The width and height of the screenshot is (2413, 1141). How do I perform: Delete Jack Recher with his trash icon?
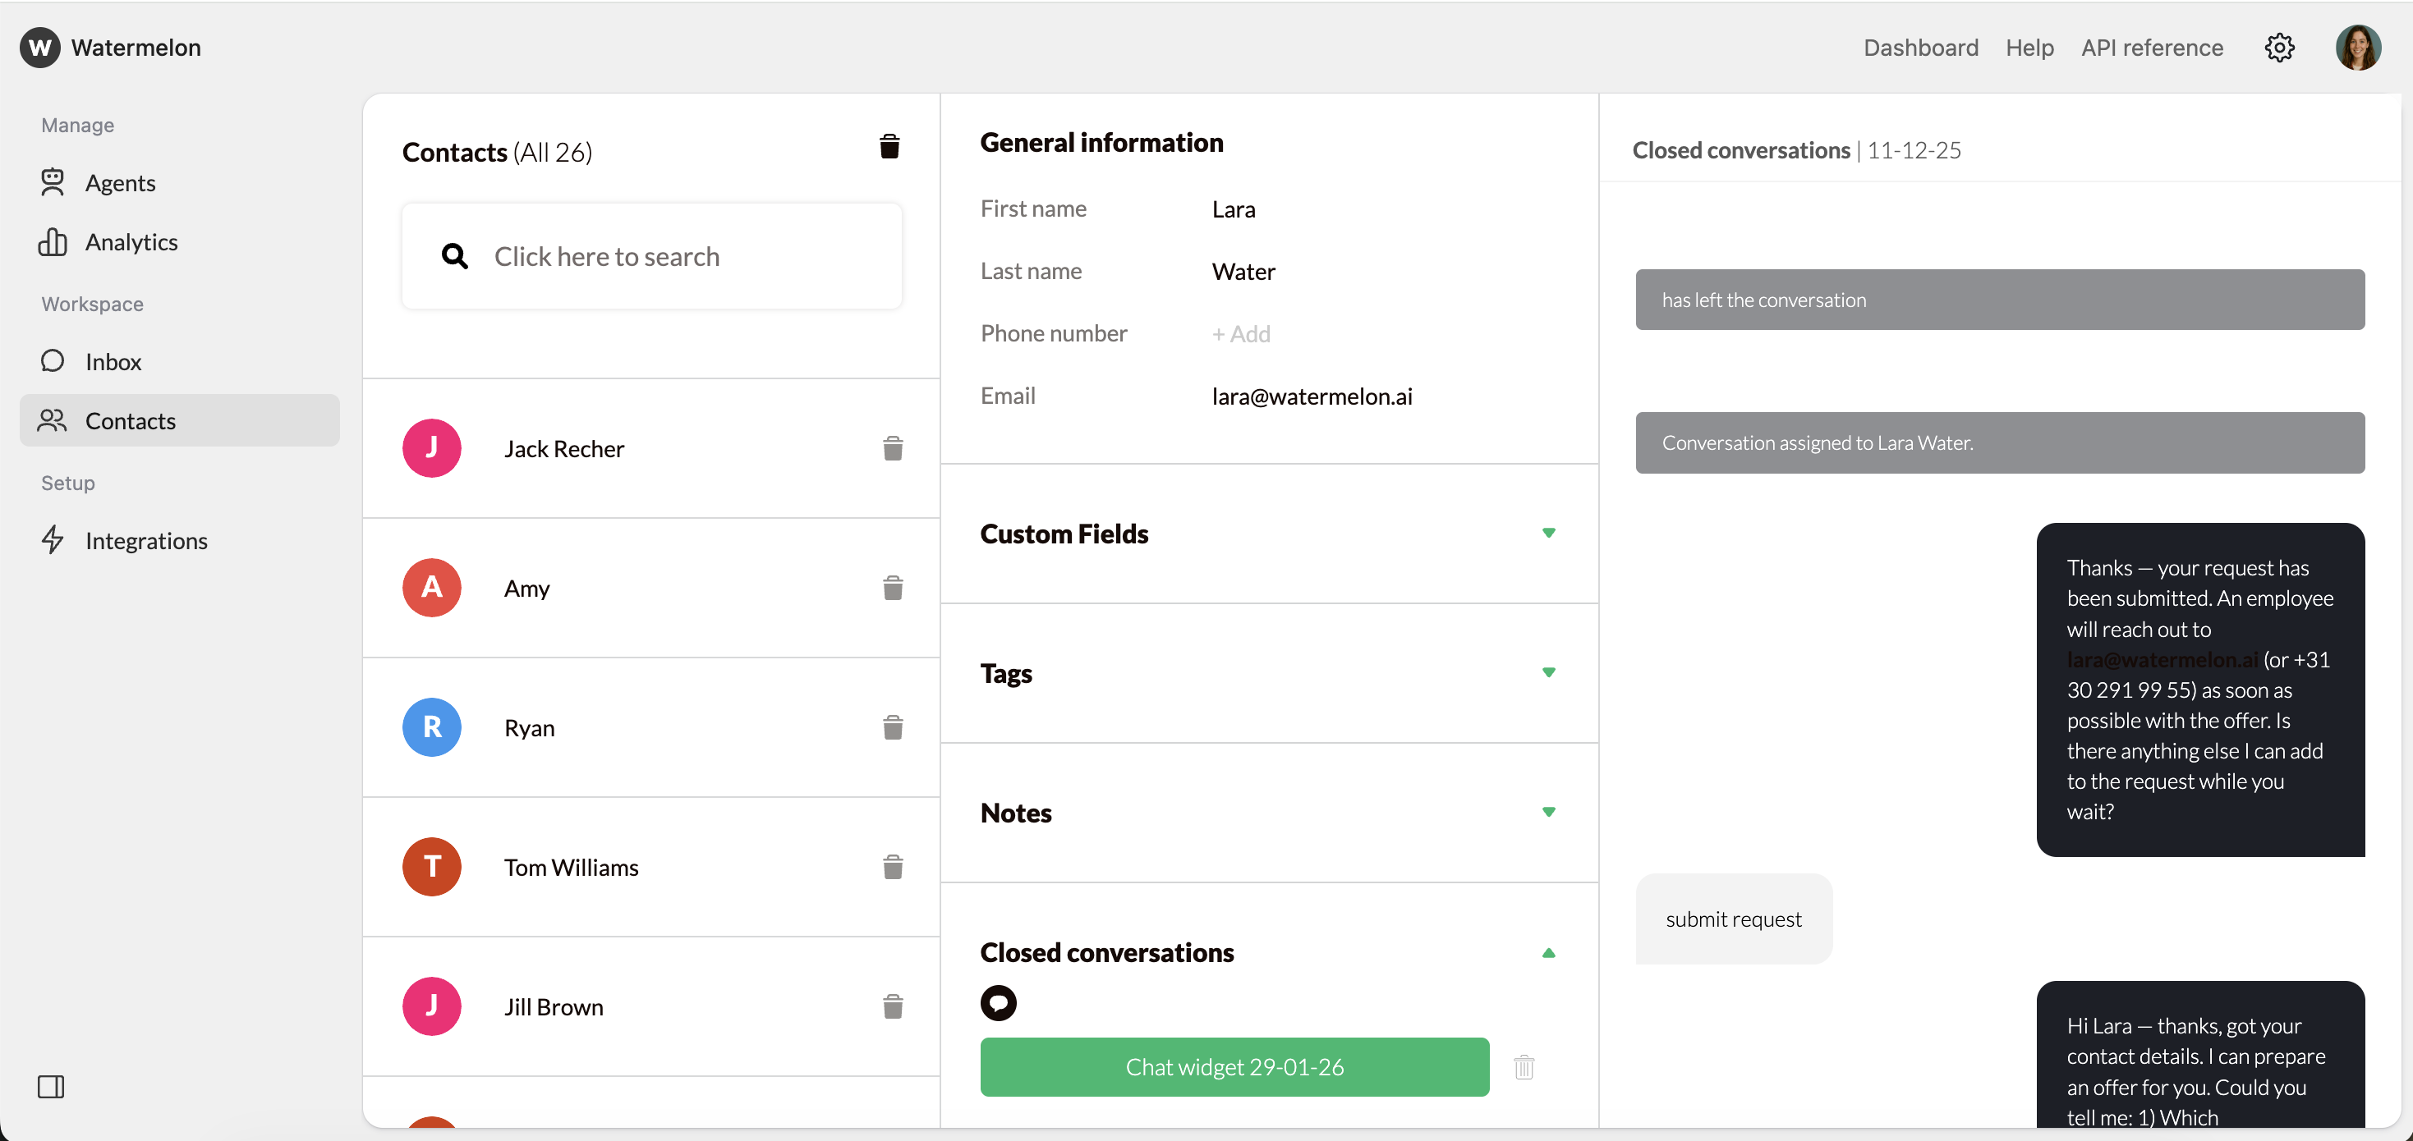(893, 448)
